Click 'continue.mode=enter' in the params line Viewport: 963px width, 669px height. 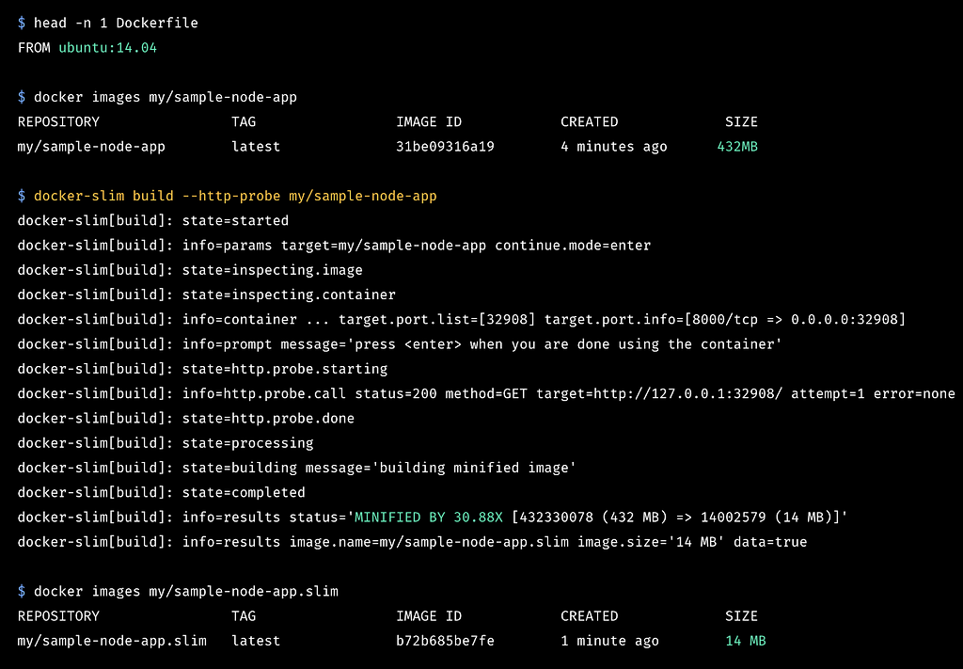573,246
